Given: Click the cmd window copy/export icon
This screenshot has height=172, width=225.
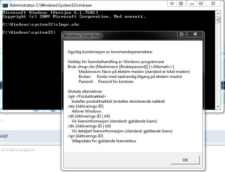Looking at the screenshot, I should click(x=181, y=3).
